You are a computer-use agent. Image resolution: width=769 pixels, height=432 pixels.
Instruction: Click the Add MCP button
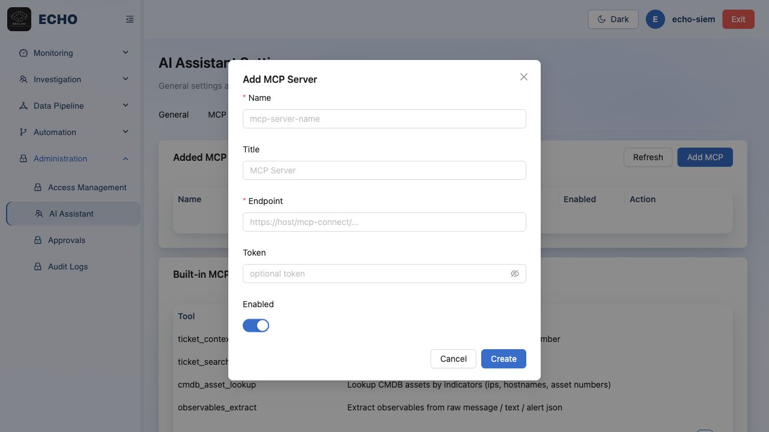click(705, 157)
